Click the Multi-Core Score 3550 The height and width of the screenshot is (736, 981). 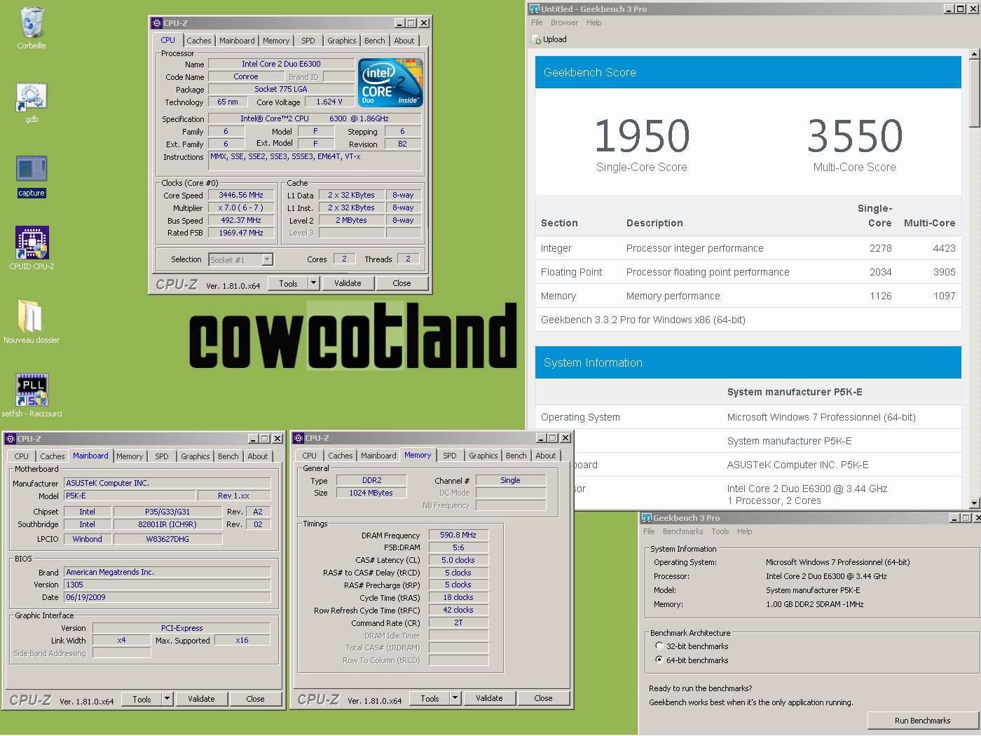point(855,135)
